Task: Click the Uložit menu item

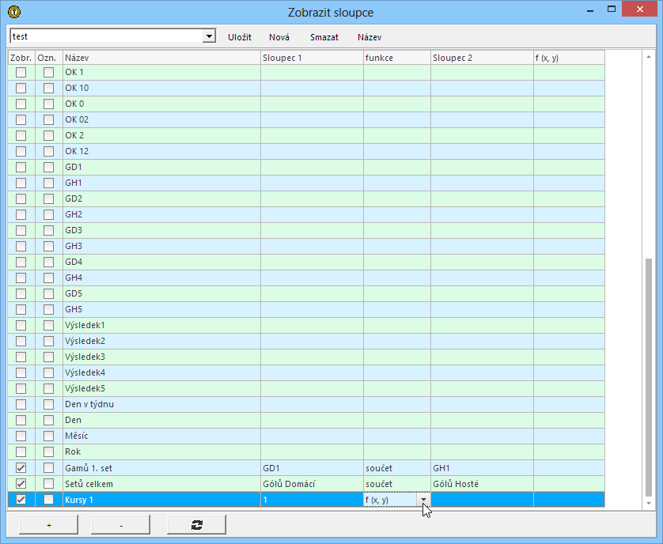Action: click(x=240, y=37)
